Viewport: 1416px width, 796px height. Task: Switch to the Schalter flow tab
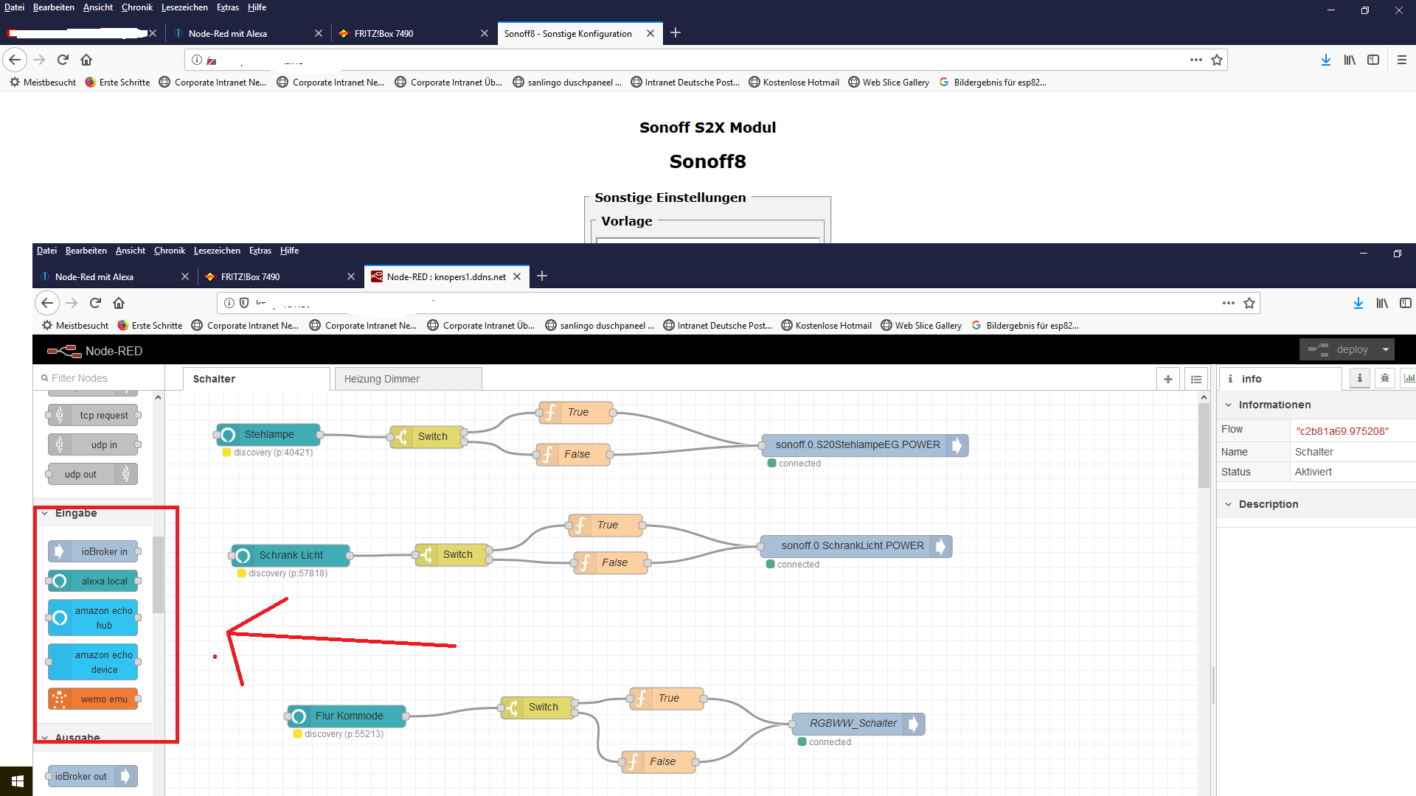coord(257,379)
